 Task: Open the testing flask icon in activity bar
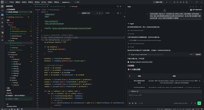(2, 37)
